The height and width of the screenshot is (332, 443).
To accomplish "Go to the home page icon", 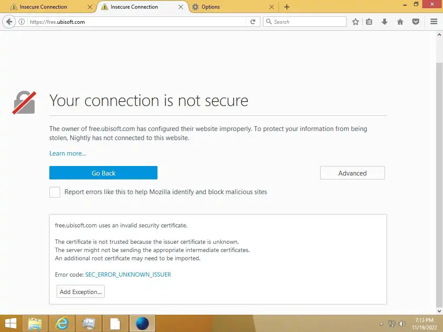I will coord(400,22).
